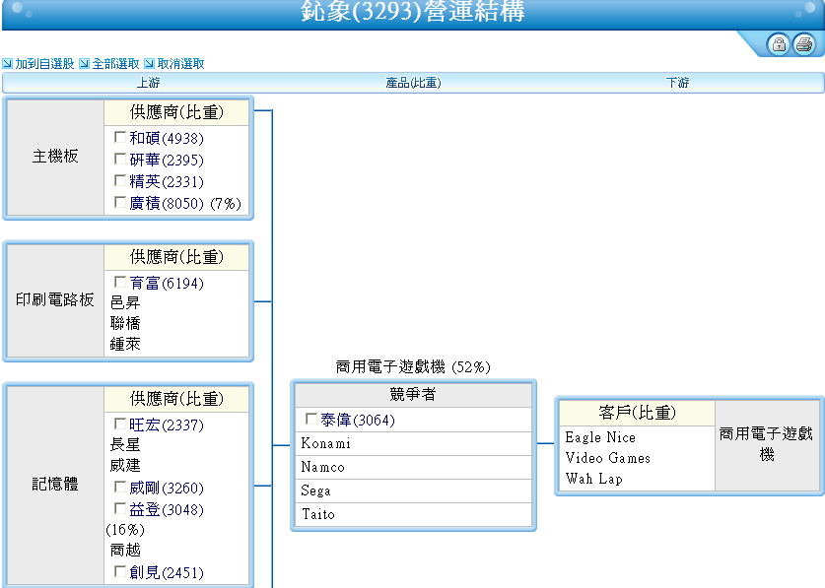This screenshot has width=825, height=588.
Task: Click the 鈊象(3293)營運結構 title
Action: click(x=413, y=11)
